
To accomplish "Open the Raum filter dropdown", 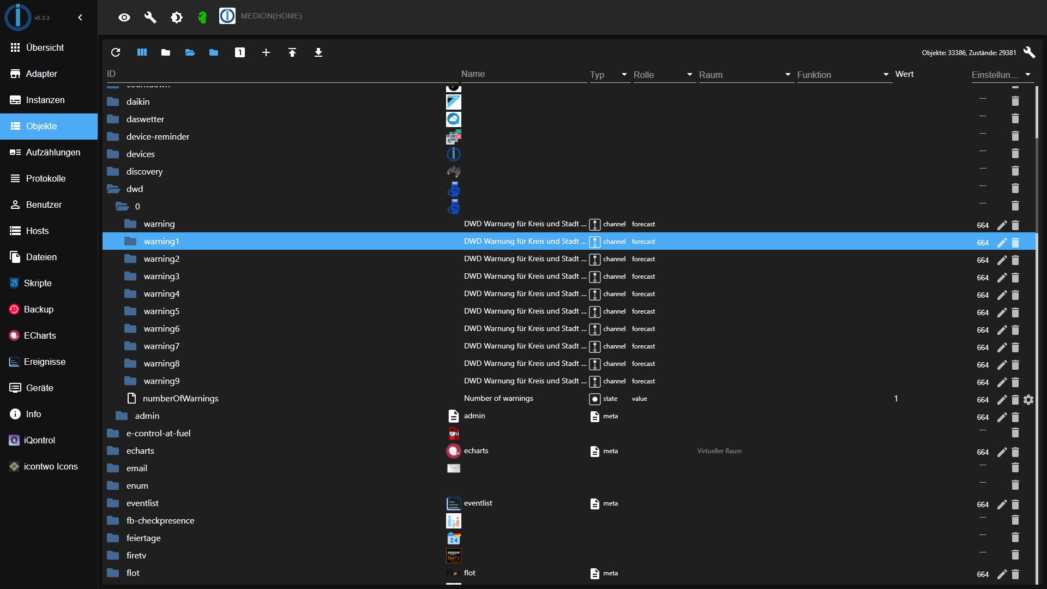I will [745, 75].
